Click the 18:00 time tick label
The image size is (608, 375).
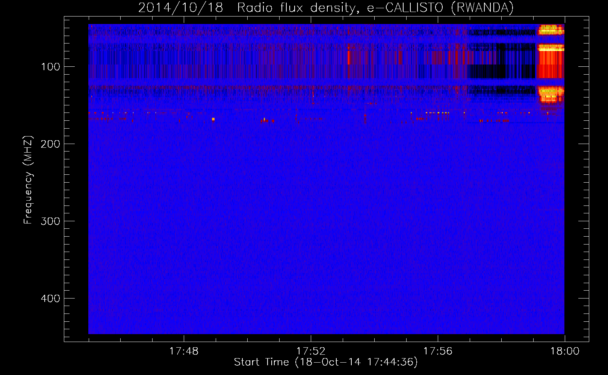click(x=565, y=351)
